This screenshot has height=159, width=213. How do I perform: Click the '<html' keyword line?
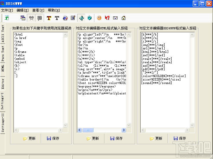pyautogui.click(x=19, y=34)
